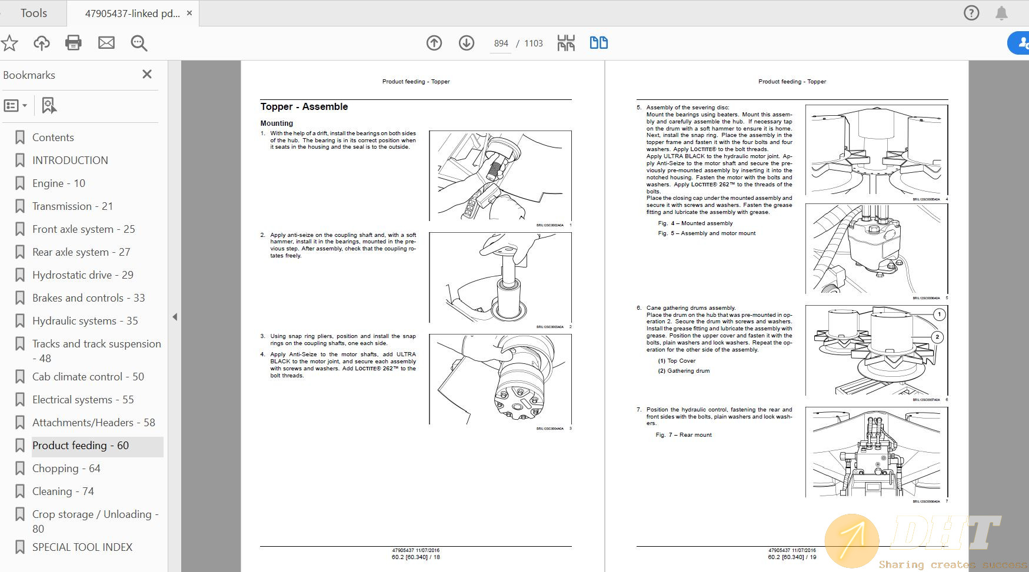Click the star bookmark icon in toolbar
Image resolution: width=1029 pixels, height=572 pixels.
[x=9, y=43]
